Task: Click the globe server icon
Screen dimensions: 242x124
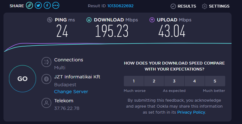Action: coord(46,79)
